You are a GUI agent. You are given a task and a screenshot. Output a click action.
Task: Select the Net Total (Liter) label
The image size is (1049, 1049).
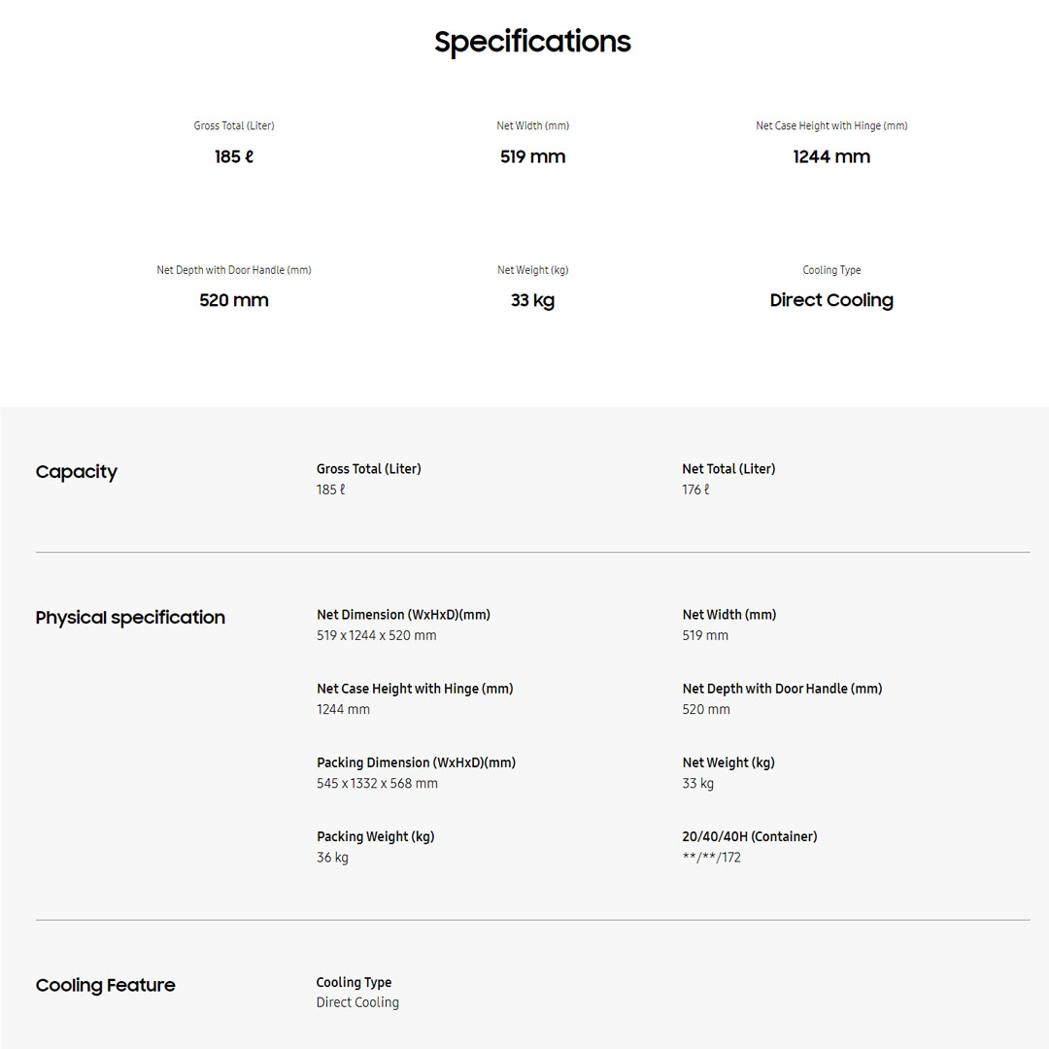click(728, 469)
